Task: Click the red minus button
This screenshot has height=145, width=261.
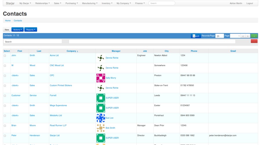Action: pos(254,41)
